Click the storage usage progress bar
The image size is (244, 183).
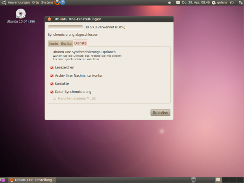click(65, 27)
